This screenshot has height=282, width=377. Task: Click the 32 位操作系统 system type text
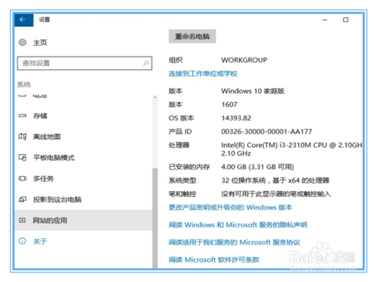(275, 180)
